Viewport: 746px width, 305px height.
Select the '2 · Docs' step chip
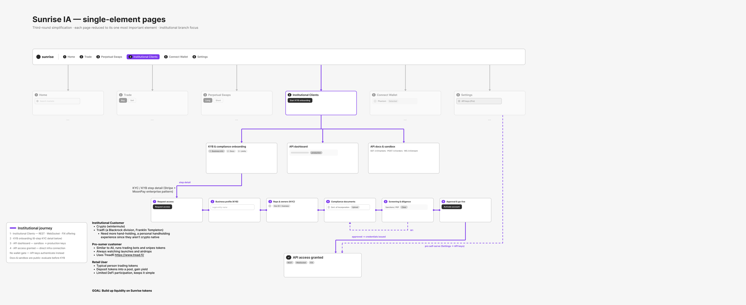[231, 151]
